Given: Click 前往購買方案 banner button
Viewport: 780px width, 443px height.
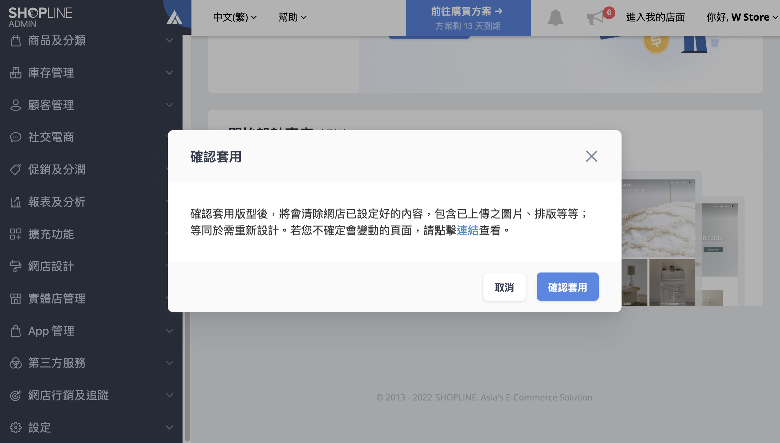Looking at the screenshot, I should pos(468,18).
